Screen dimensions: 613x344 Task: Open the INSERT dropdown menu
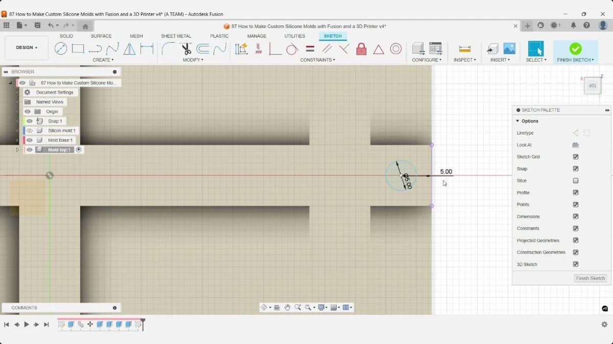point(500,60)
